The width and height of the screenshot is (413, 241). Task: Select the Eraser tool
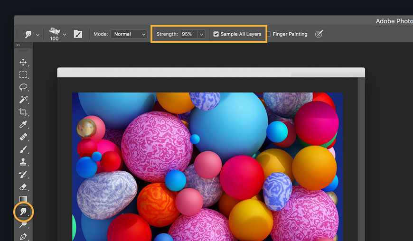pos(23,187)
